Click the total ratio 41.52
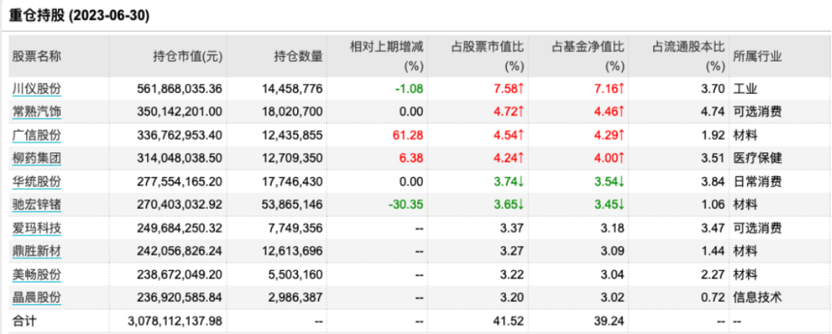The image size is (832, 334). 509,321
